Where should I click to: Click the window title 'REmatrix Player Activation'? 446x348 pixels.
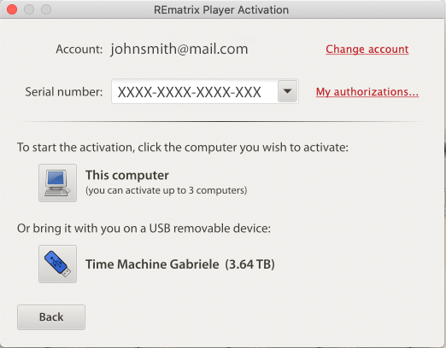(221, 10)
